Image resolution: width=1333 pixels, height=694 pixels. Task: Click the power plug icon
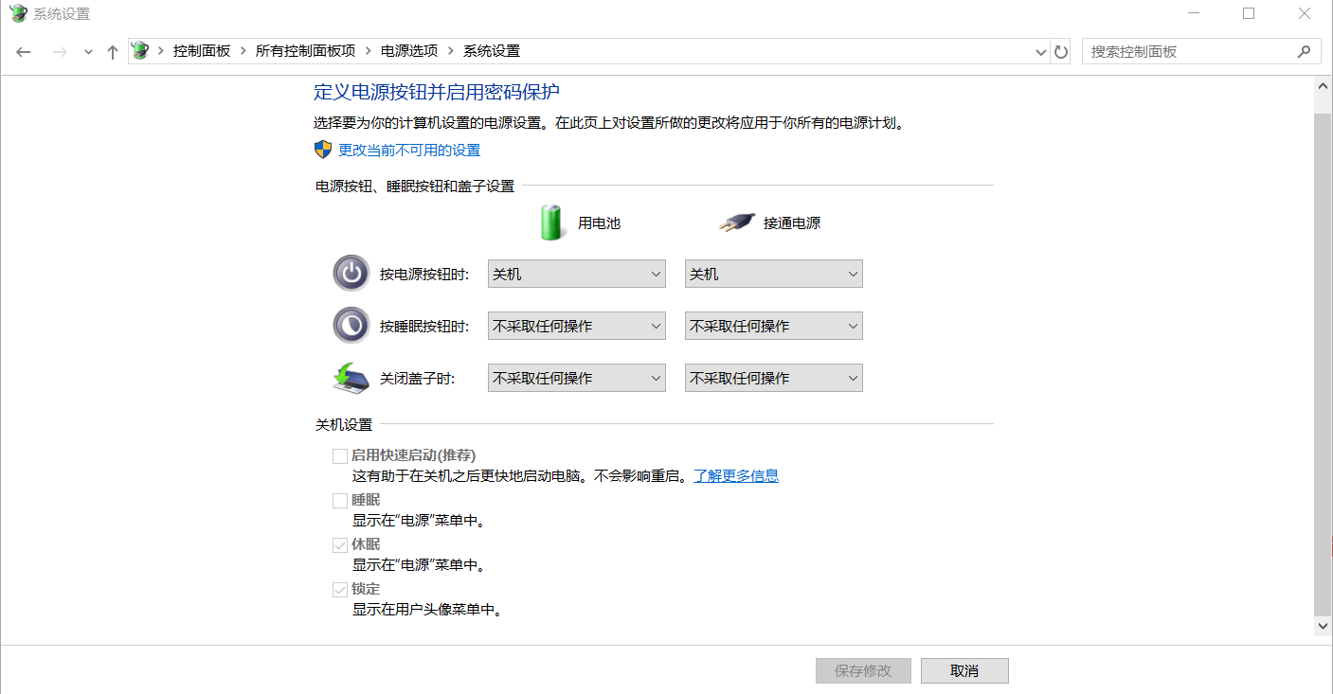click(x=736, y=223)
